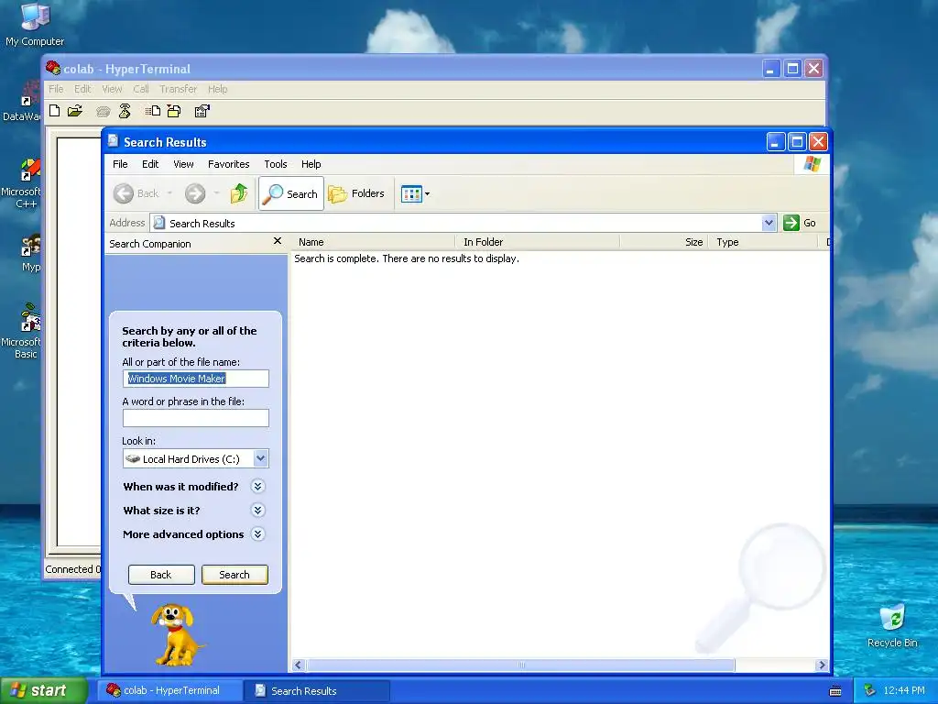The image size is (938, 704).
Task: Click Search Results taskbar button
Action: [316, 690]
